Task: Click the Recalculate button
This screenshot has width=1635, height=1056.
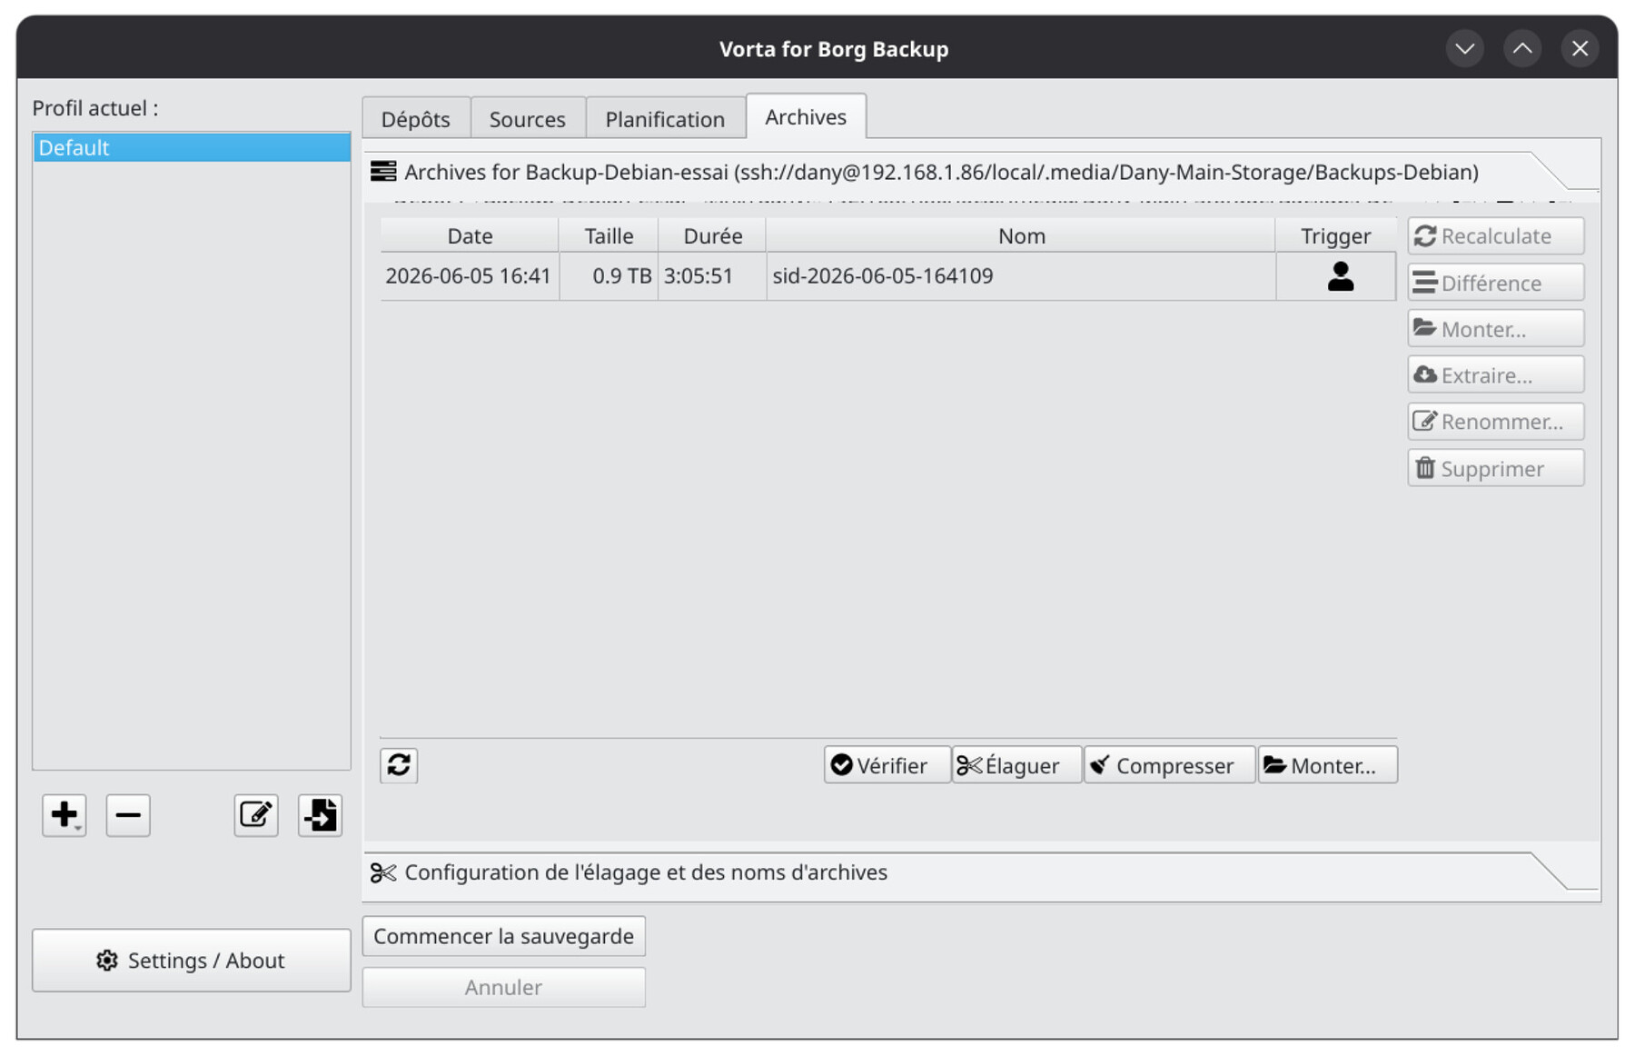Action: tap(1496, 236)
